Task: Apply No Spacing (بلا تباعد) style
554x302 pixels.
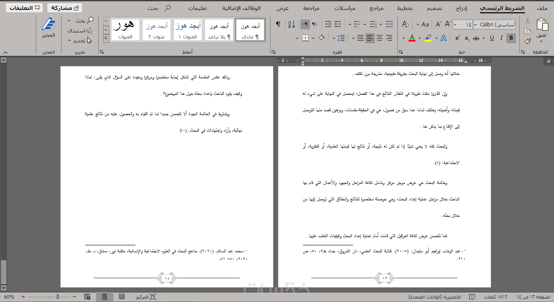Action: click(x=219, y=30)
